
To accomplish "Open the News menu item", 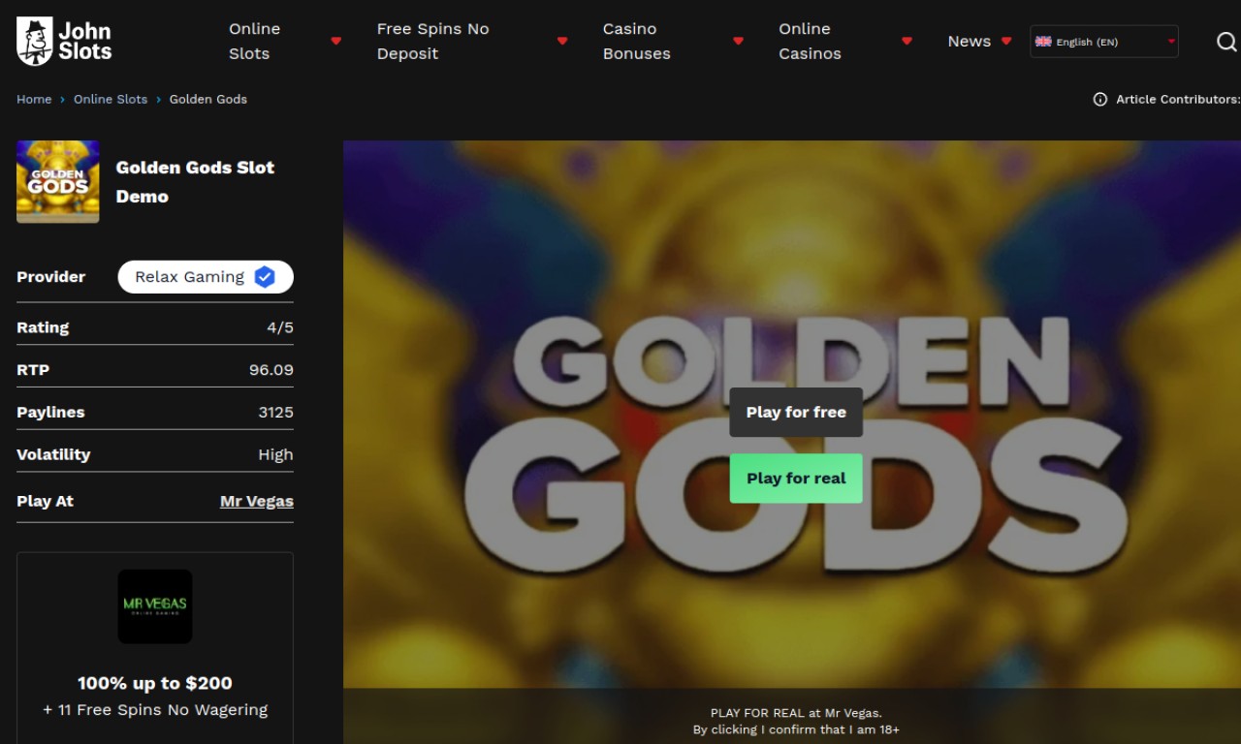I will tap(969, 42).
